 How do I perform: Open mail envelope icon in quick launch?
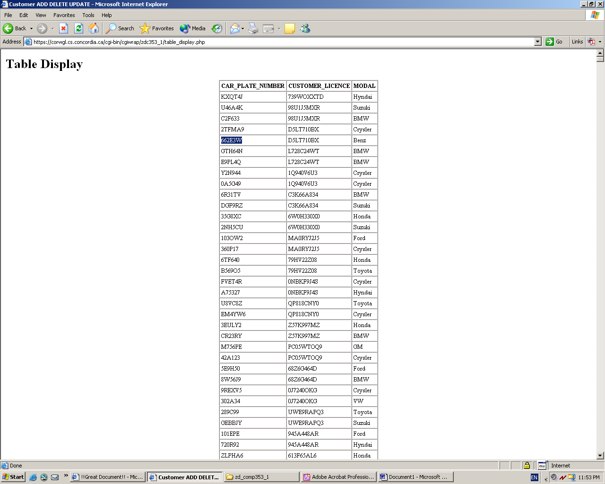pyautogui.click(x=55, y=477)
